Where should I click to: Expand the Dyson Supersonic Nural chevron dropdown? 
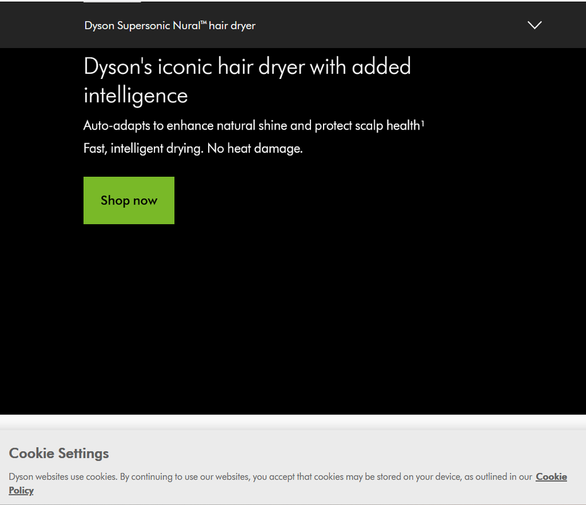pos(534,25)
